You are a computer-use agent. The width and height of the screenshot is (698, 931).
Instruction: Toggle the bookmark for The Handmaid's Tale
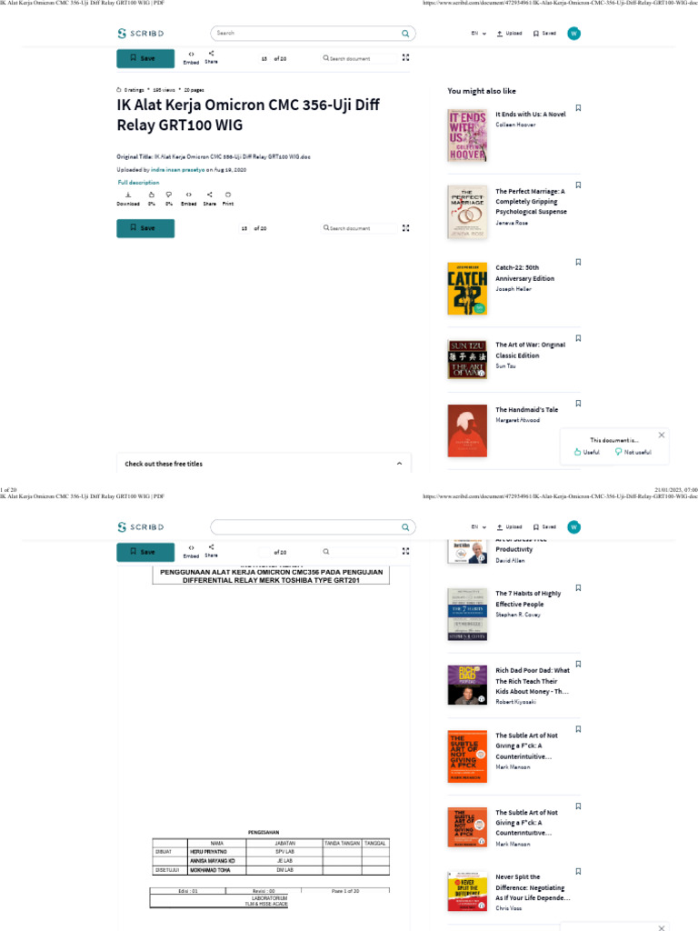point(578,403)
